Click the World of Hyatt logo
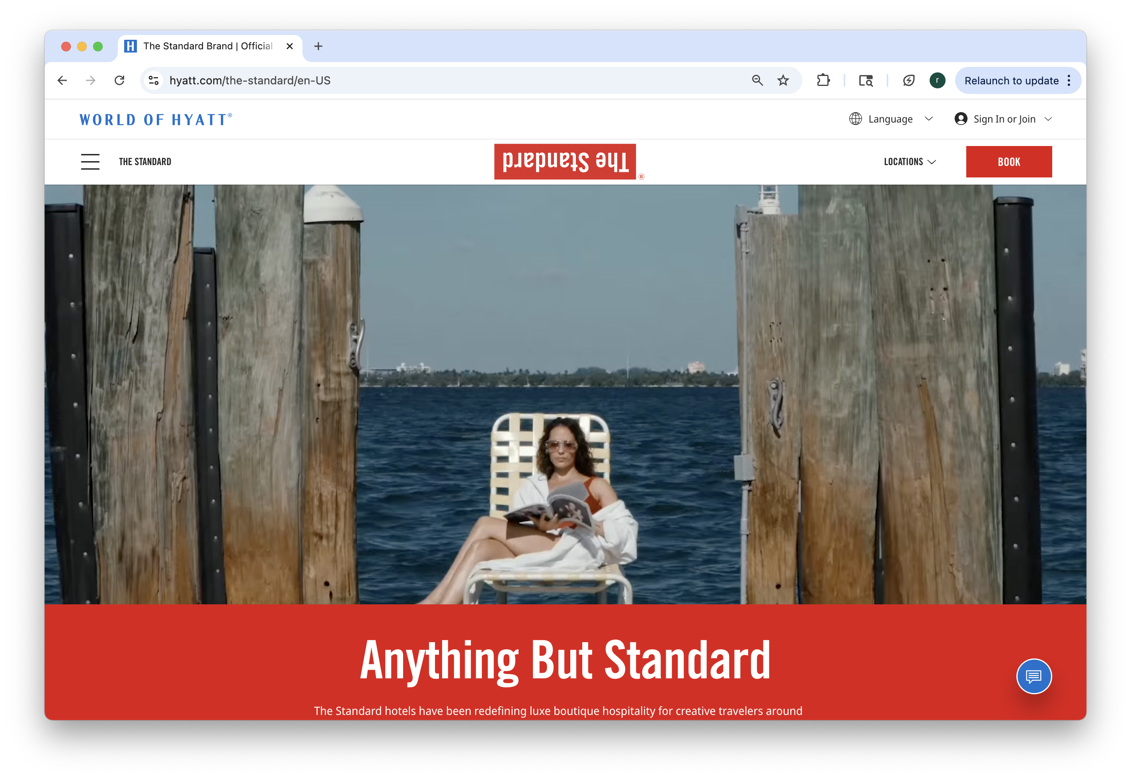This screenshot has height=779, width=1131. pos(156,120)
